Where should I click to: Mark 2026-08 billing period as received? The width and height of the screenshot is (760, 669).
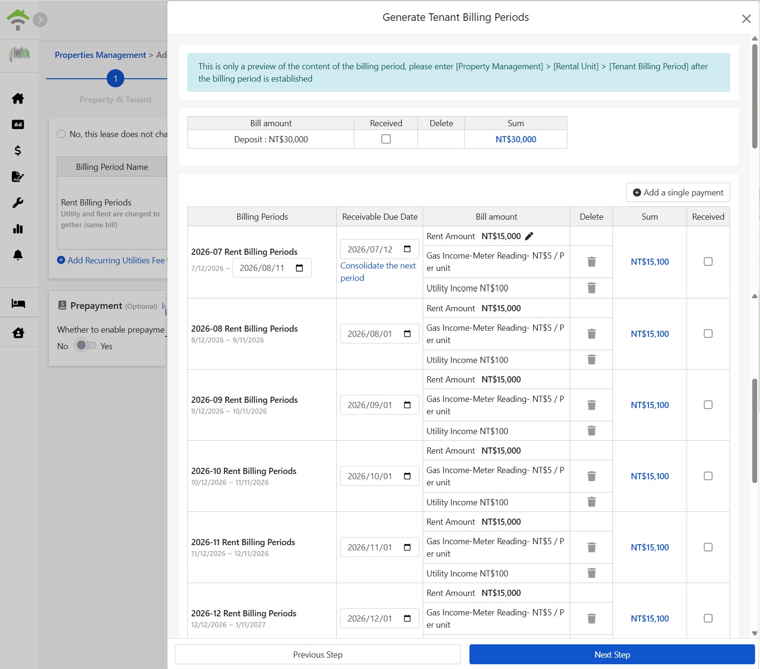[x=708, y=334]
